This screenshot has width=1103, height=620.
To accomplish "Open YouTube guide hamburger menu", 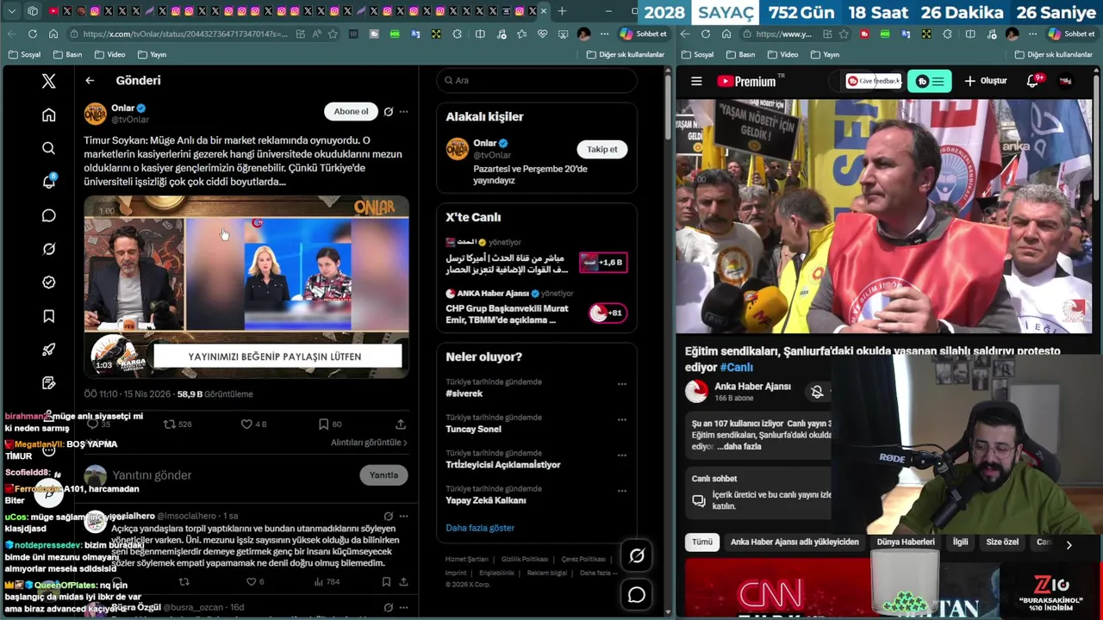I will click(x=696, y=81).
